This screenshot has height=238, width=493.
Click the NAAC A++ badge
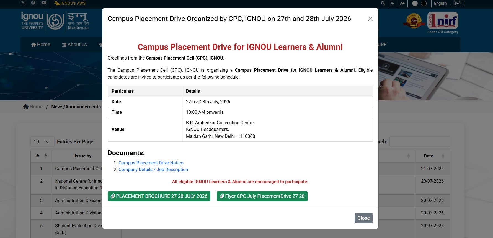click(414, 21)
